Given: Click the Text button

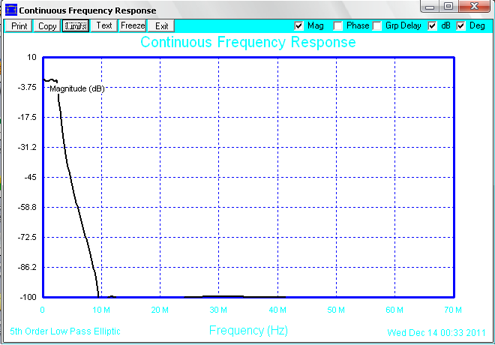Looking at the screenshot, I should click(x=103, y=26).
